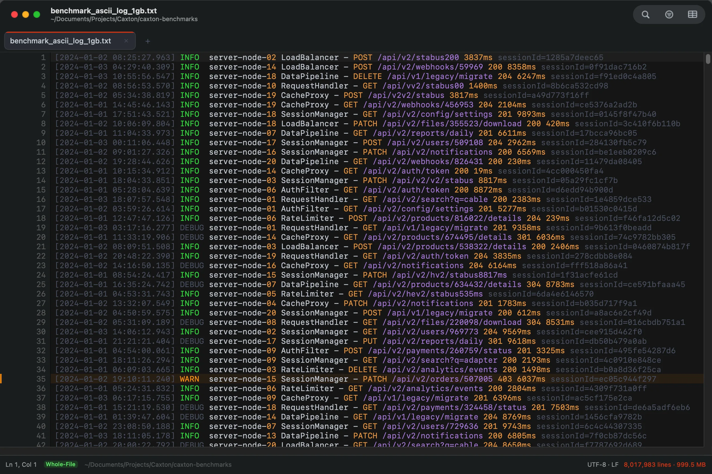The height and width of the screenshot is (474, 712).
Task: Open the filter lines icon
Action: 669,14
